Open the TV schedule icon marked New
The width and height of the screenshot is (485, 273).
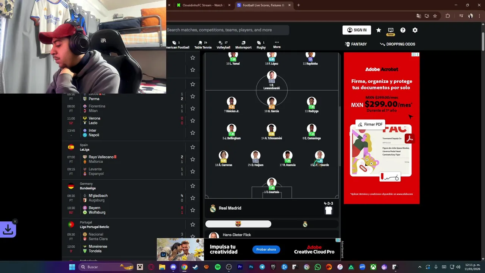391,30
